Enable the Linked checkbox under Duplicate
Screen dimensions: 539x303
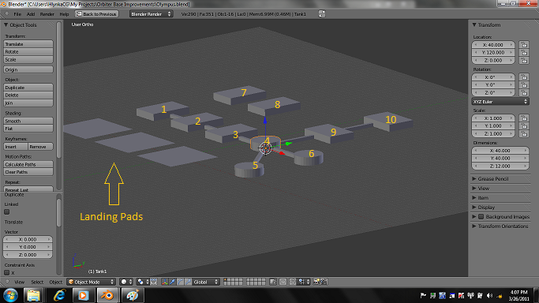7,212
